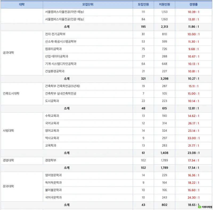Viewport: 213px width, 210px height.
Task: Click the 15.11 : 1 ratio value
Action: tap(194, 86)
